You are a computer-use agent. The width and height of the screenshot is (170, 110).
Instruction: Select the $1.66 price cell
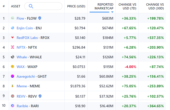point(81,76)
